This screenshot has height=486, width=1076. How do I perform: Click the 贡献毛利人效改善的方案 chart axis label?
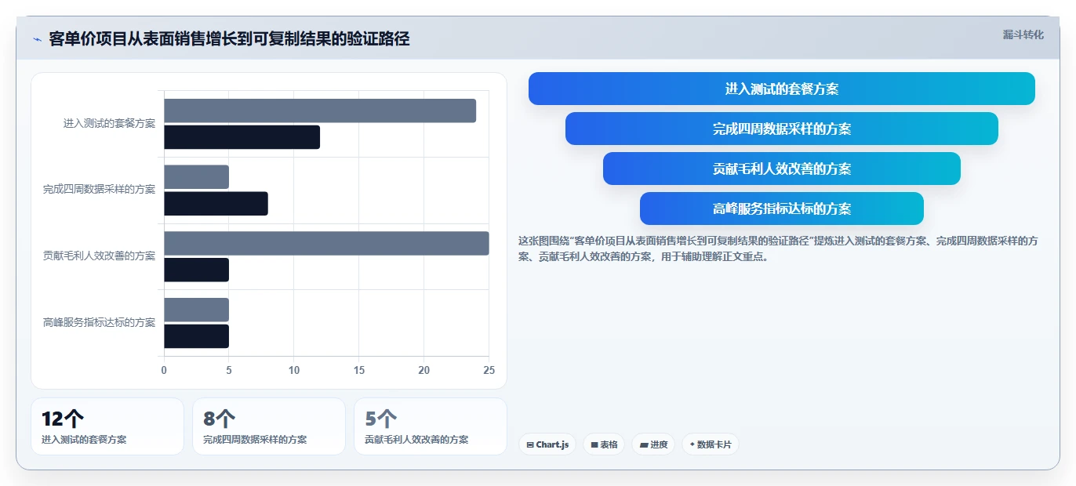click(x=99, y=256)
